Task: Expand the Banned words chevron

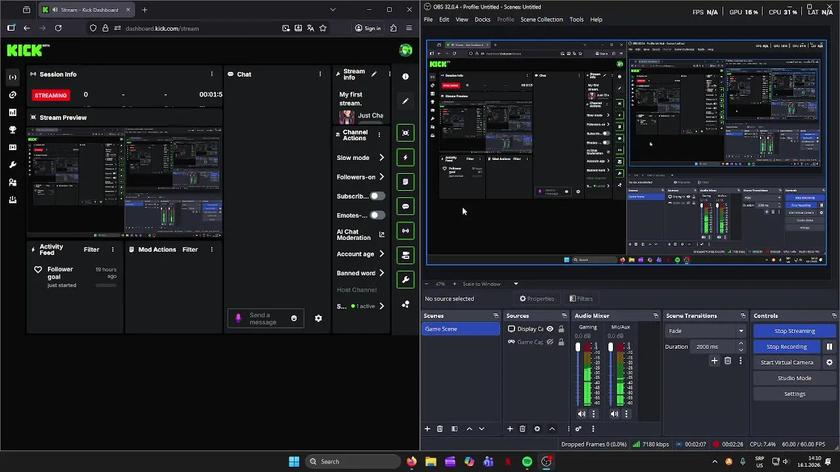Action: 381,273
